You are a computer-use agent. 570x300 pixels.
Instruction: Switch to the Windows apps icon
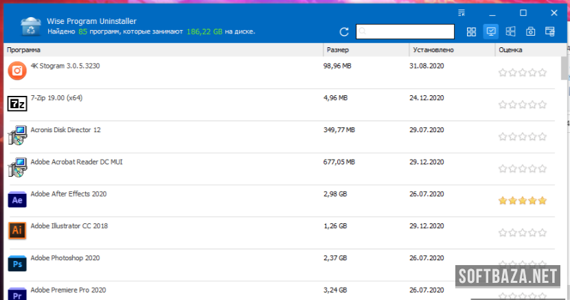[510, 32]
